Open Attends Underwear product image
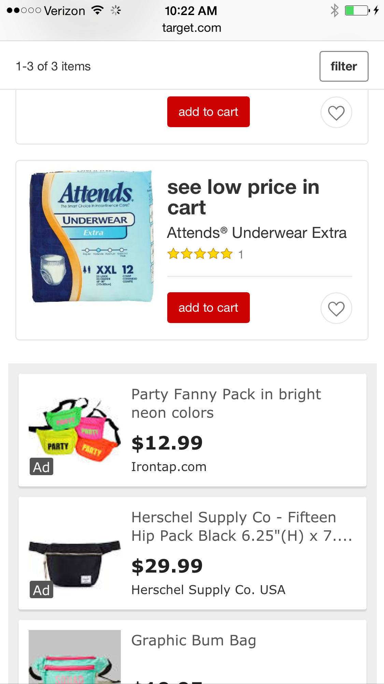The image size is (384, 684). [x=92, y=236]
